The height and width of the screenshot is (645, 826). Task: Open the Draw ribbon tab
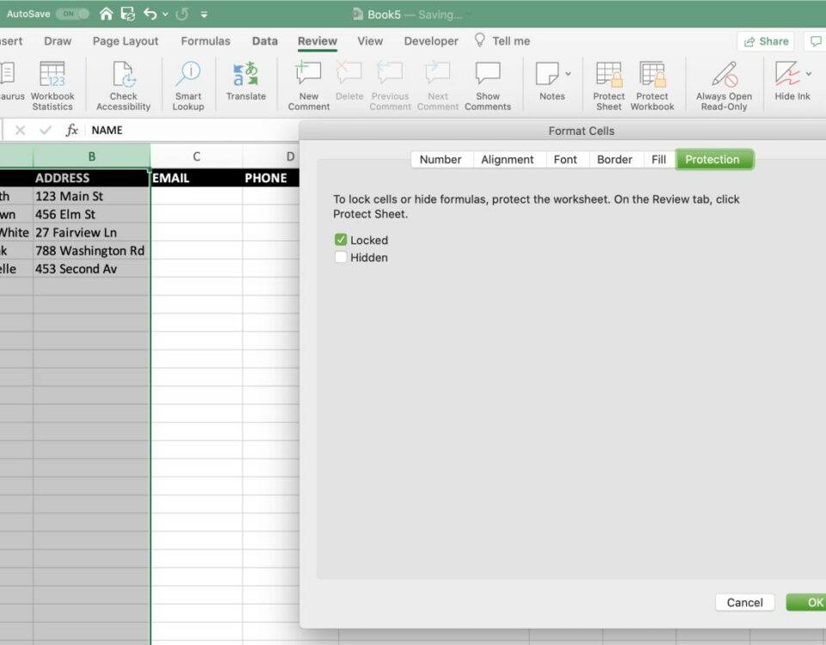pos(58,41)
